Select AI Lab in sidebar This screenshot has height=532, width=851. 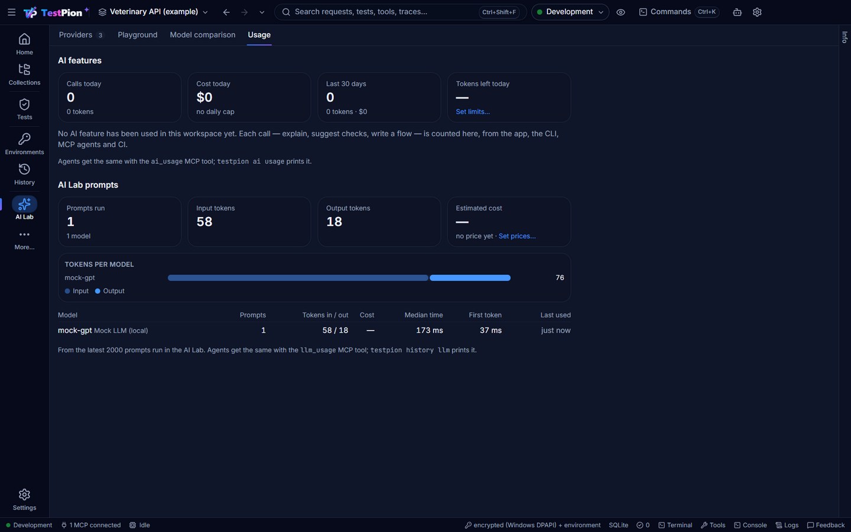24,208
